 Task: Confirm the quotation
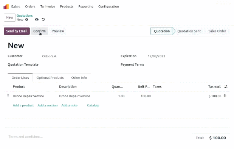pyautogui.click(x=39, y=31)
